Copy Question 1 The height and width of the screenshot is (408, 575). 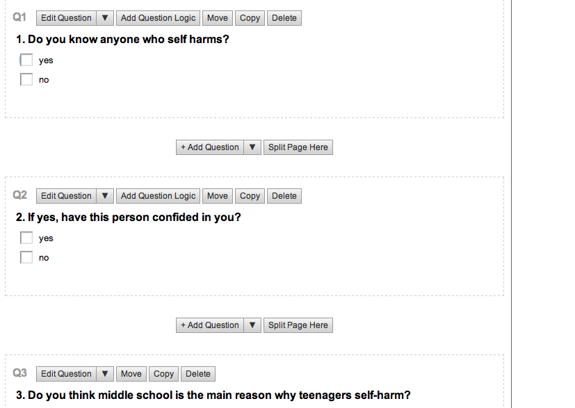pos(250,18)
